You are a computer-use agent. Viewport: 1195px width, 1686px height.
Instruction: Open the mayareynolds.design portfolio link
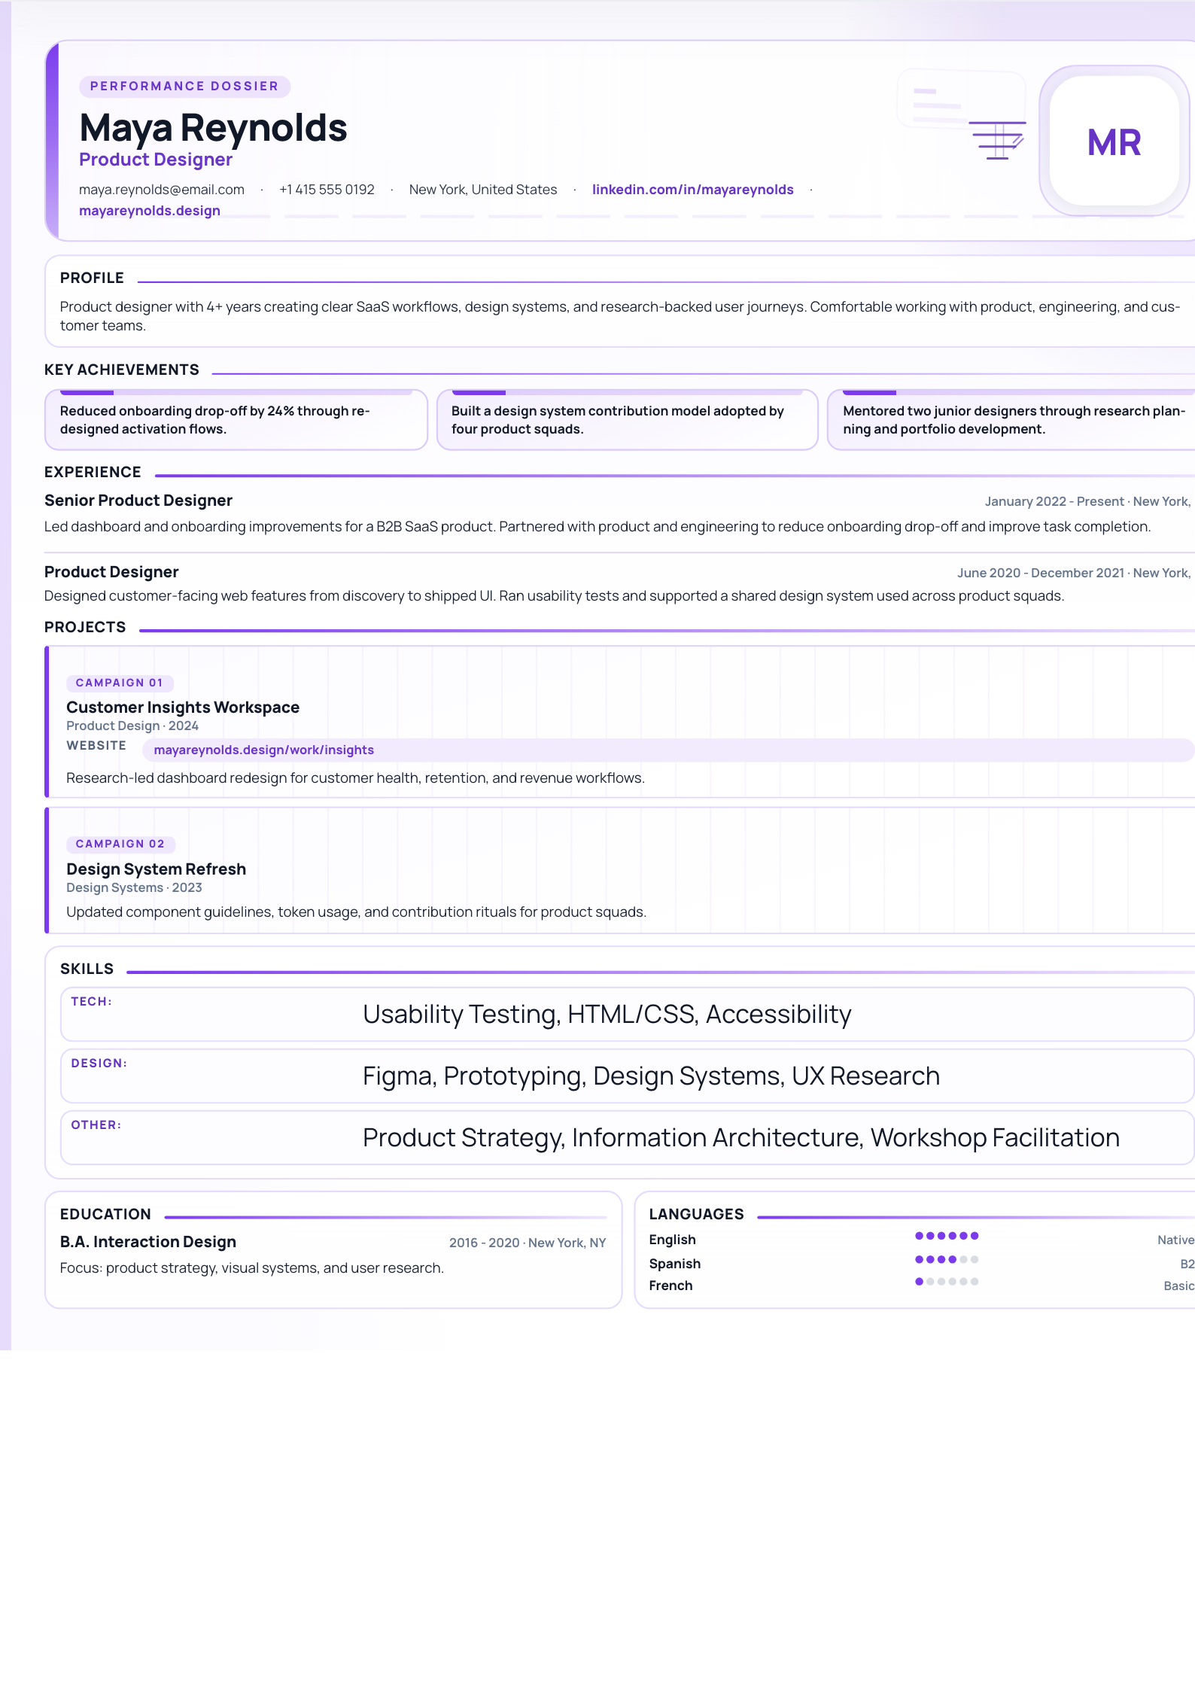[x=150, y=211]
